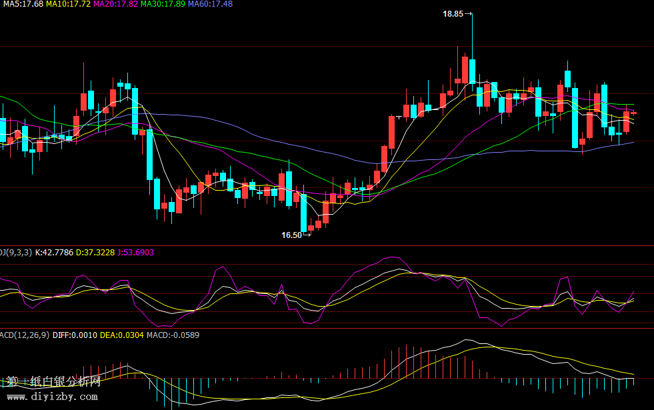Click the K:42.7786 value label

click(54, 253)
